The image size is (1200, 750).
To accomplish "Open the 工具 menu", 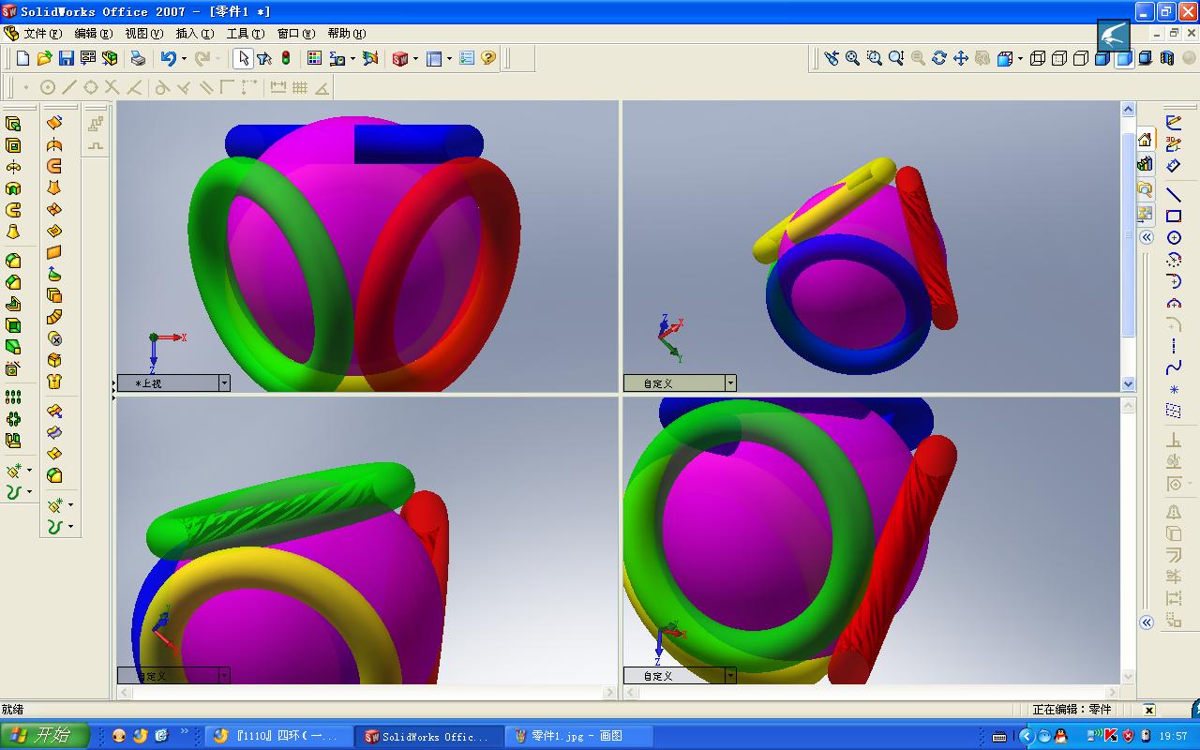I will click(x=245, y=34).
